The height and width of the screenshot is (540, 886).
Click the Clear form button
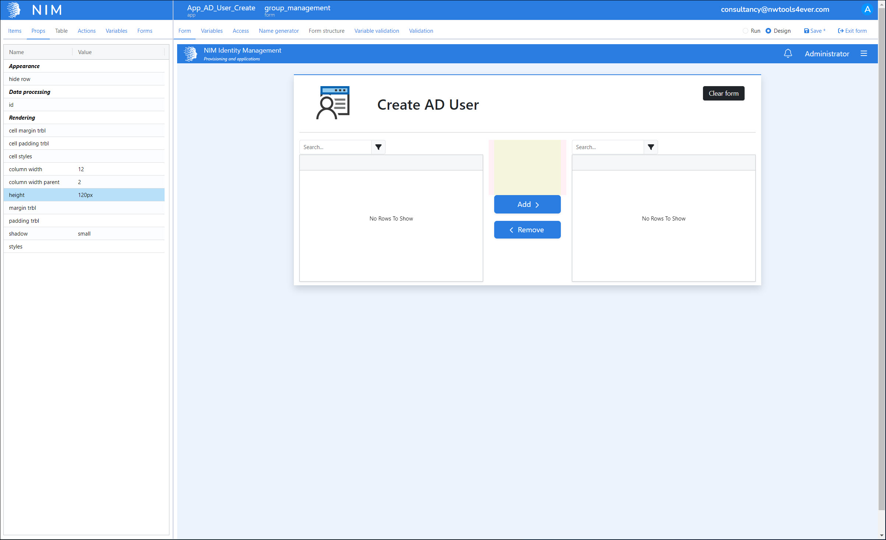(723, 93)
